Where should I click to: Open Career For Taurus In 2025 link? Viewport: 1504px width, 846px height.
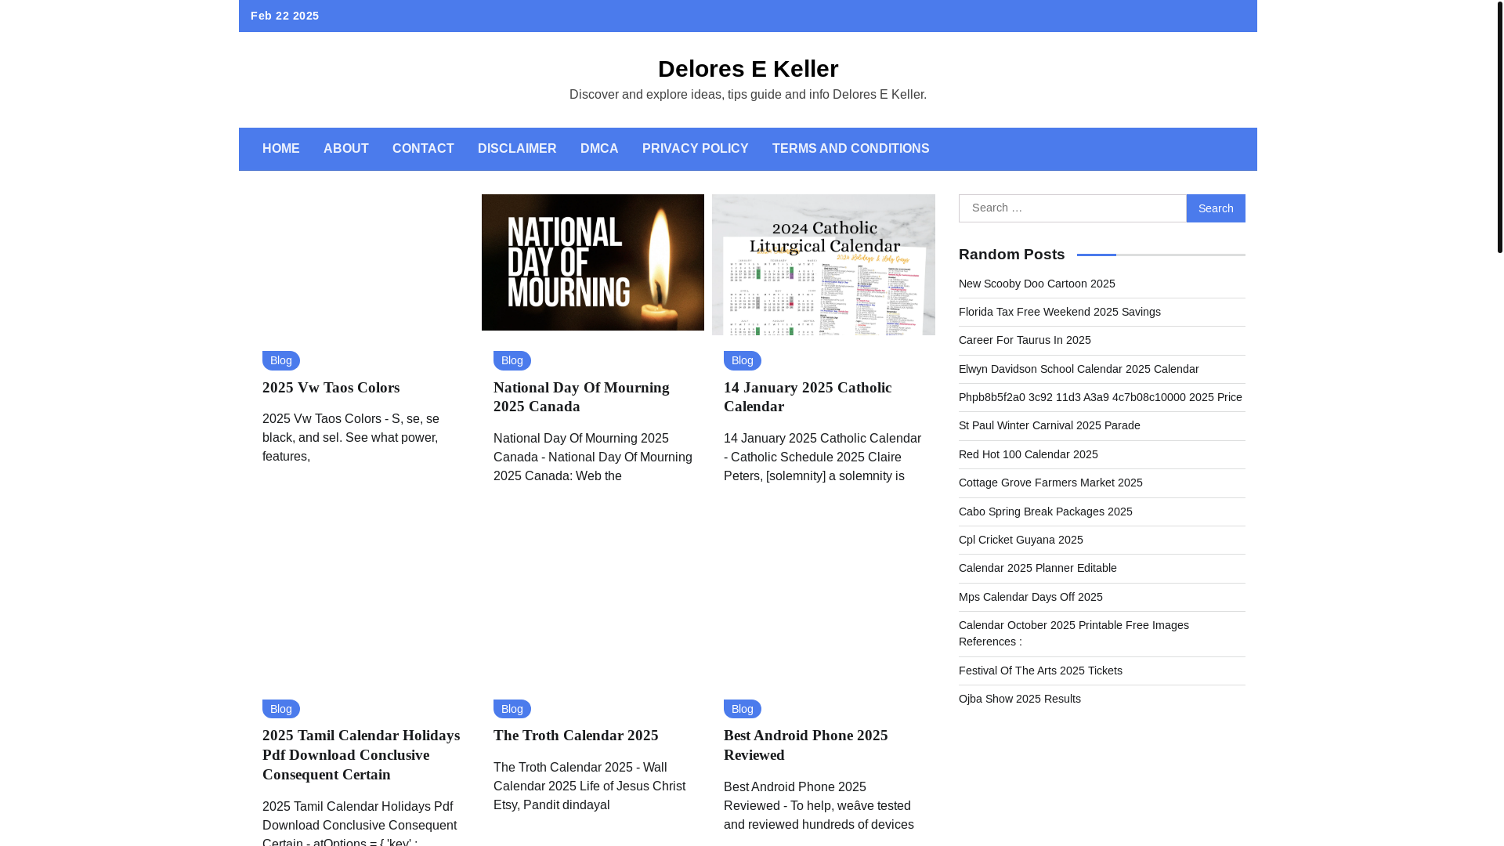pos(1025,340)
